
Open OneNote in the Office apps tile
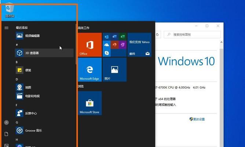click(122, 45)
